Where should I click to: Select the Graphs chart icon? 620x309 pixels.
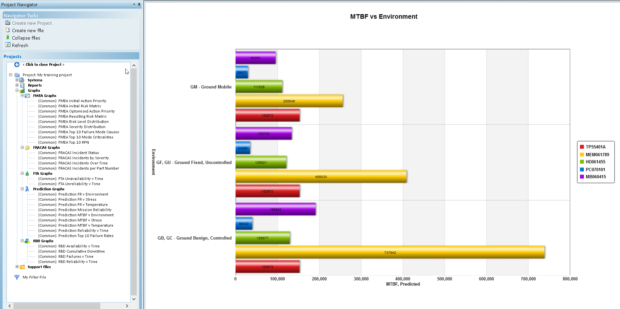(22, 90)
